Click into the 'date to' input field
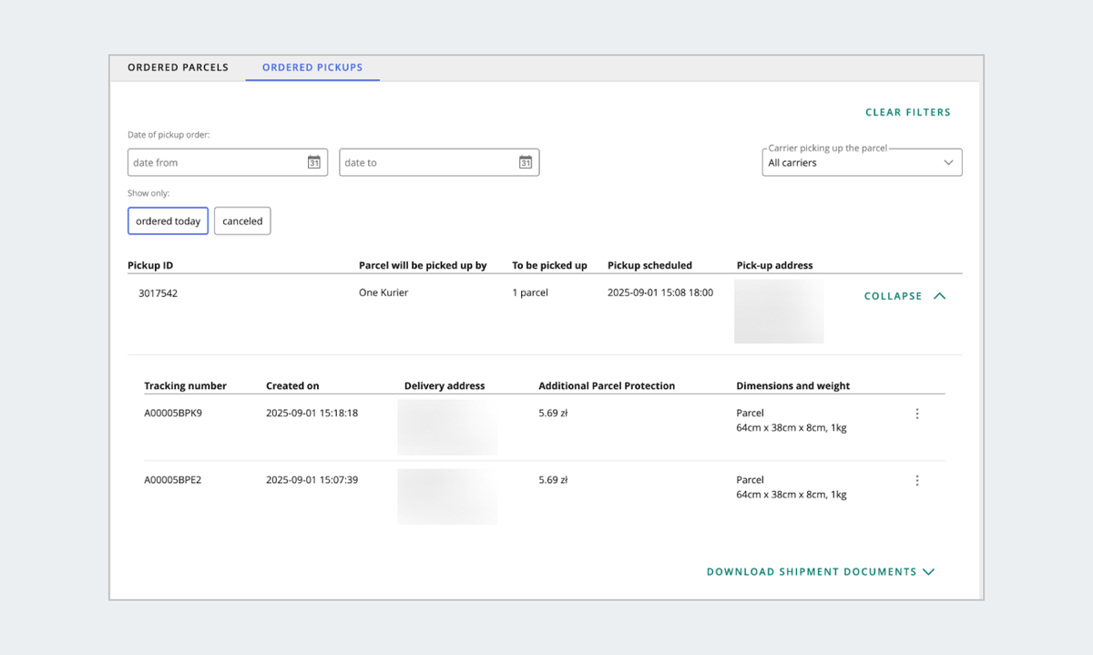The image size is (1093, 655). (426, 162)
